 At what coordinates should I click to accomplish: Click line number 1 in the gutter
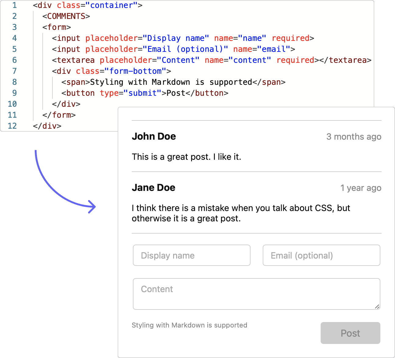point(14,5)
